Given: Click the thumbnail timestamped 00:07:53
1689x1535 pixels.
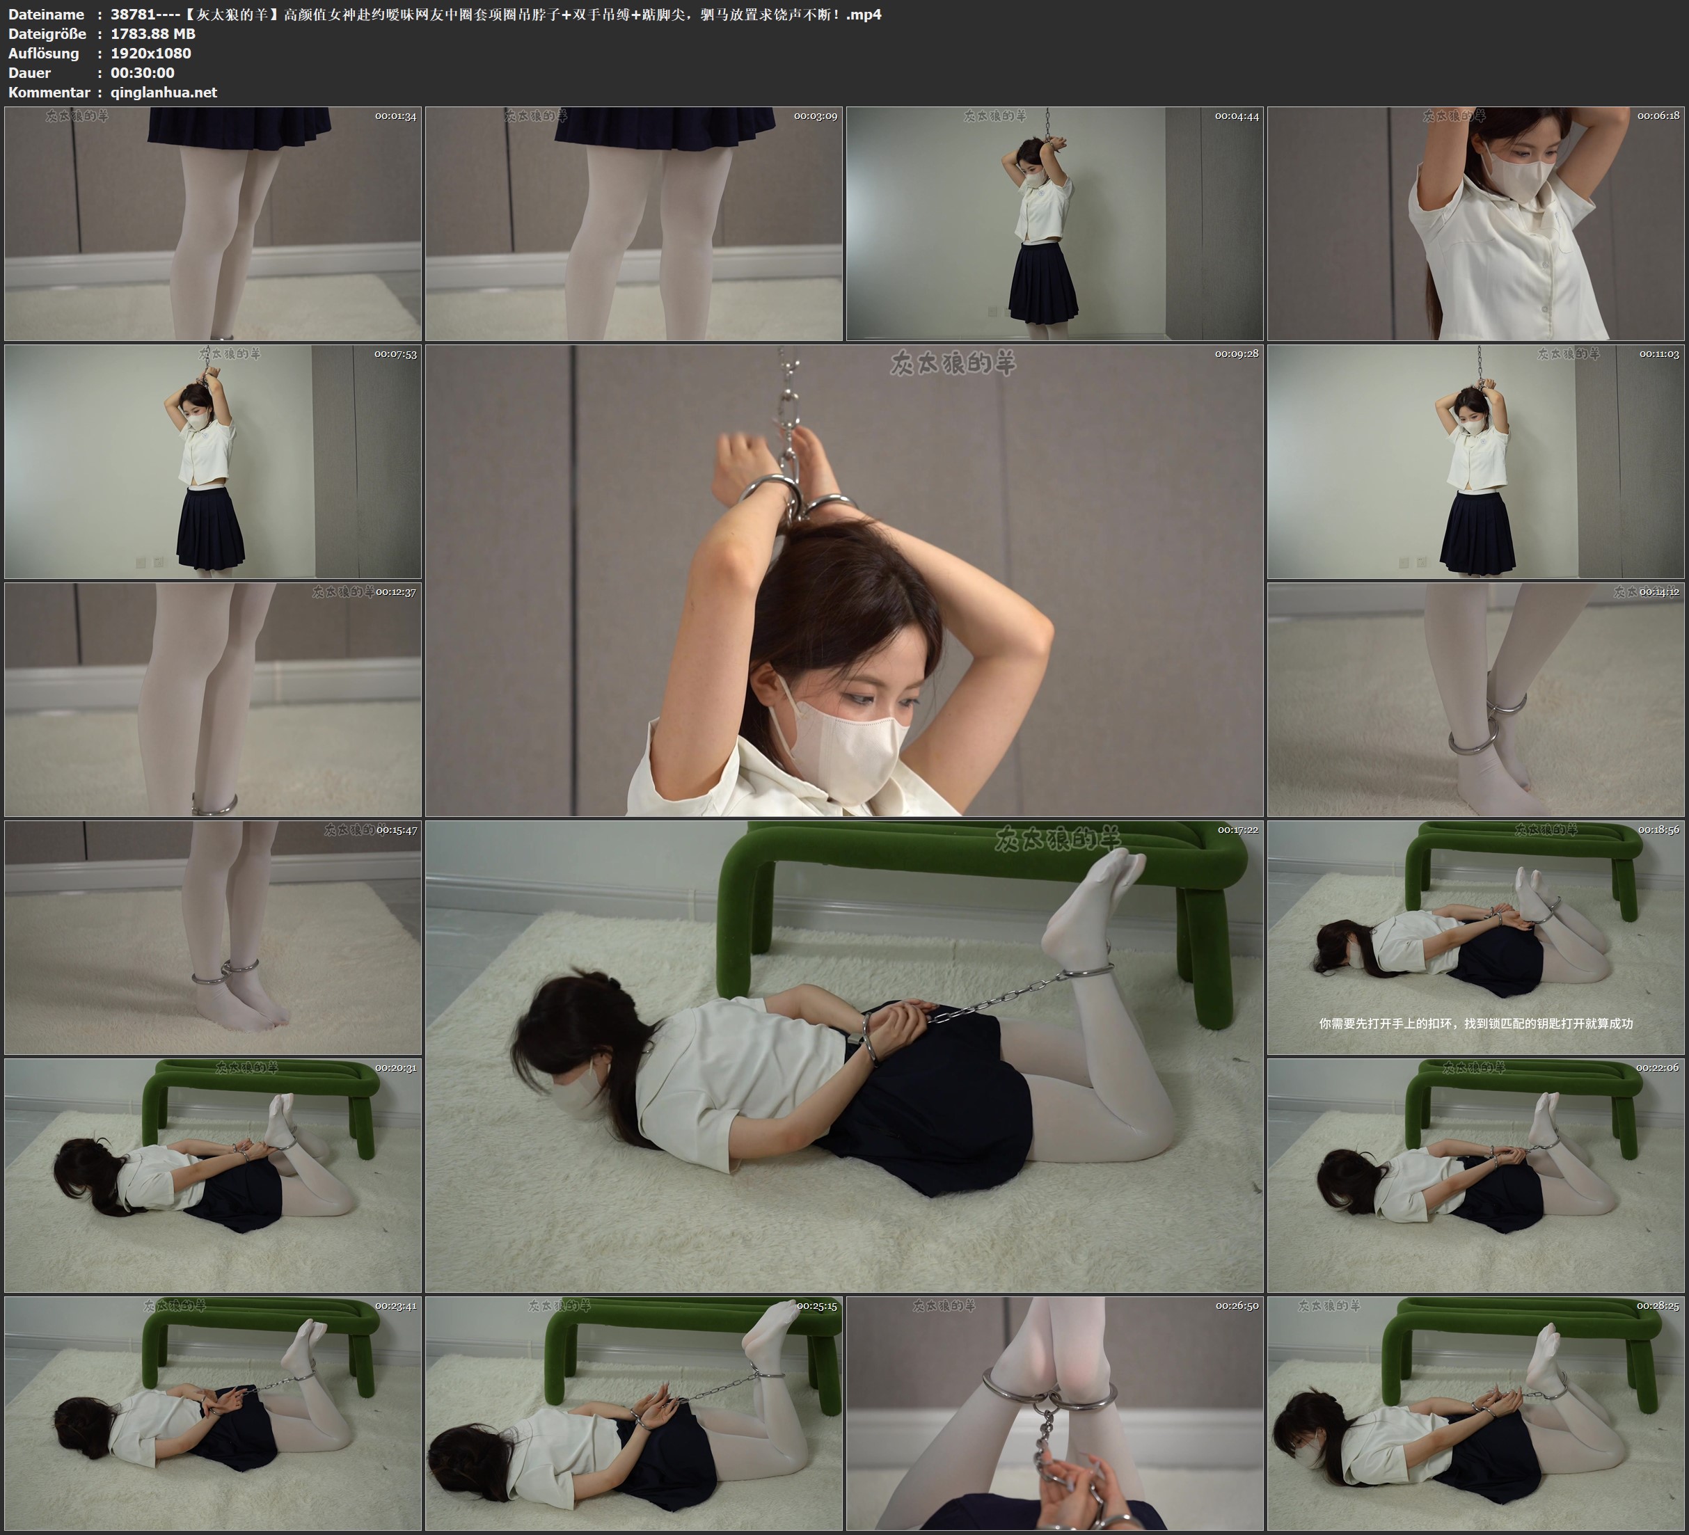Looking at the screenshot, I should (x=213, y=461).
